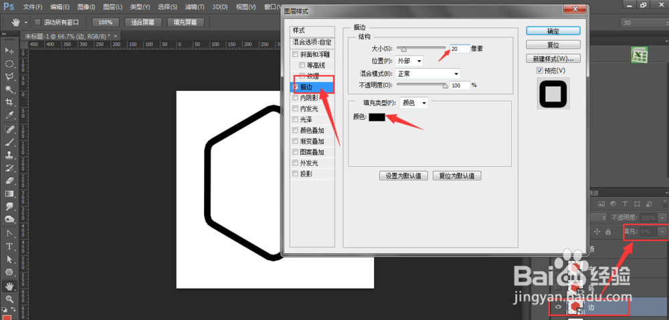
Task: Enable 颜色叠加 style checkbox
Action: [x=295, y=130]
